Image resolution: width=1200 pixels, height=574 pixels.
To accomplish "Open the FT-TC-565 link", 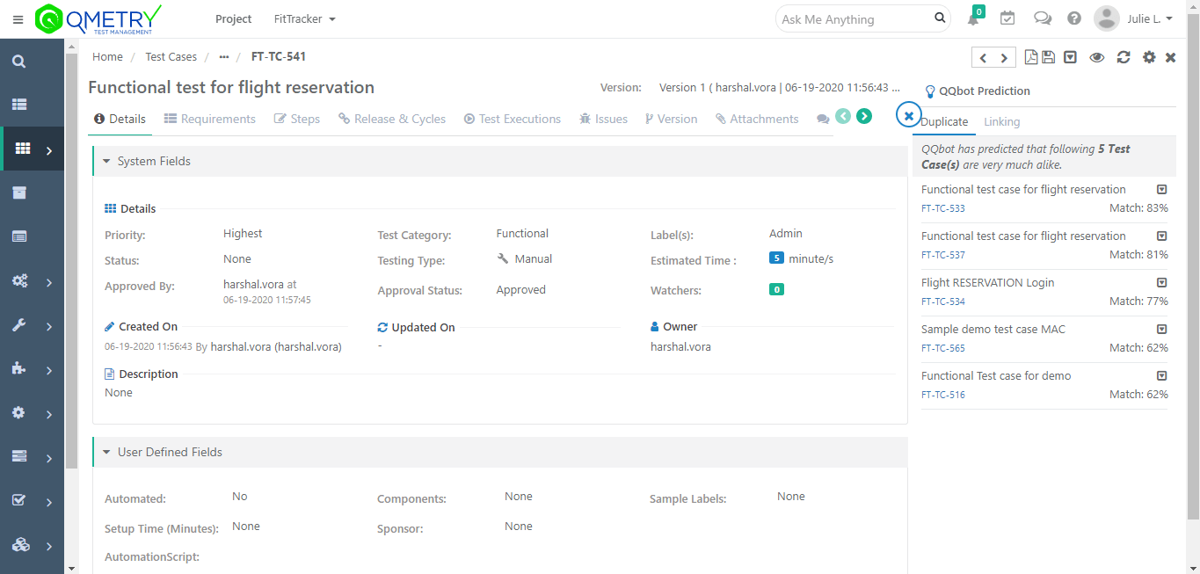I will click(943, 349).
